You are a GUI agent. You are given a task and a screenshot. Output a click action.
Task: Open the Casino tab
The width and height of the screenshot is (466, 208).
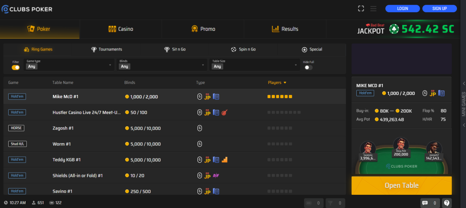tap(121, 29)
